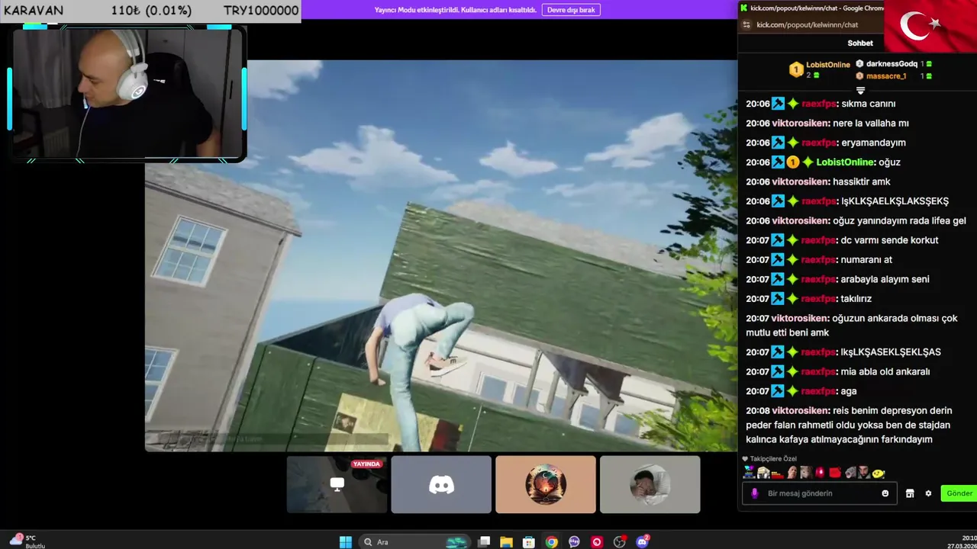Click the KARAVAN label in the stream overlay
977x549 pixels.
(34, 11)
